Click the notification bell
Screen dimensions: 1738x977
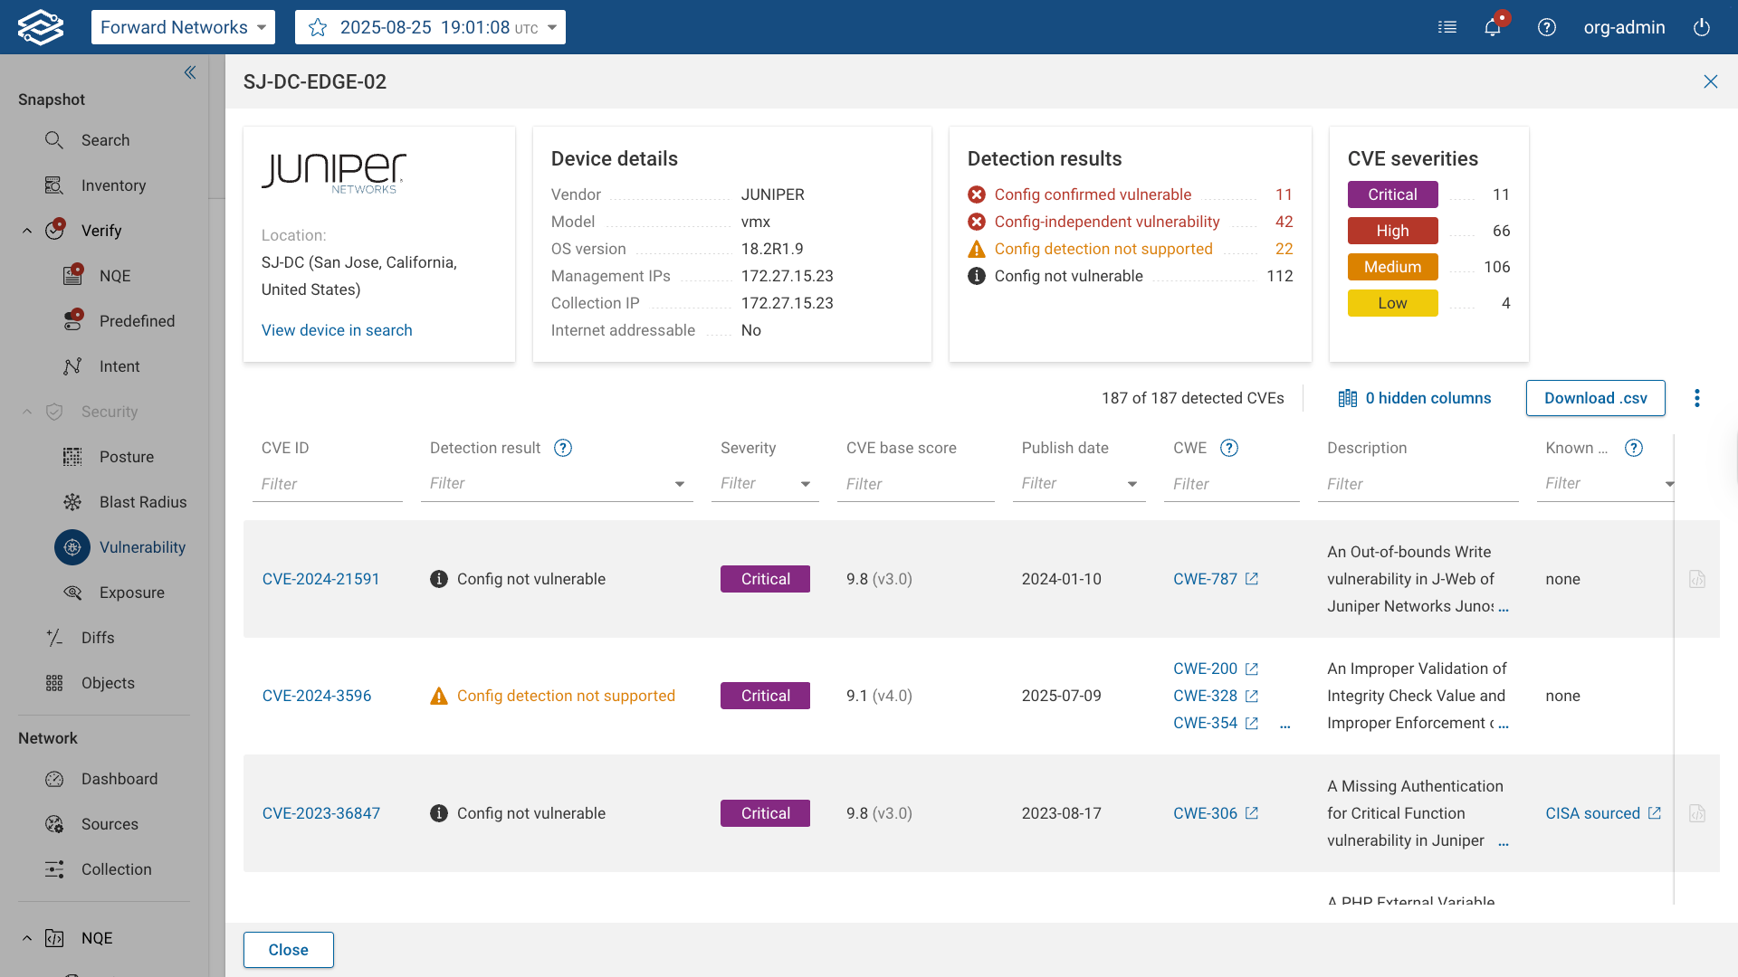point(1492,27)
